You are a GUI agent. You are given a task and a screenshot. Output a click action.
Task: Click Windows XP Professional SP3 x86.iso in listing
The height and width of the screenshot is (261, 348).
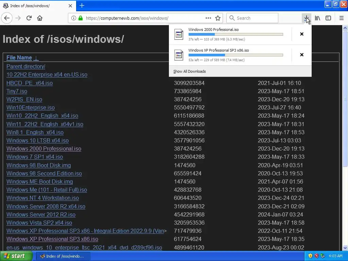pyautogui.click(x=52, y=239)
